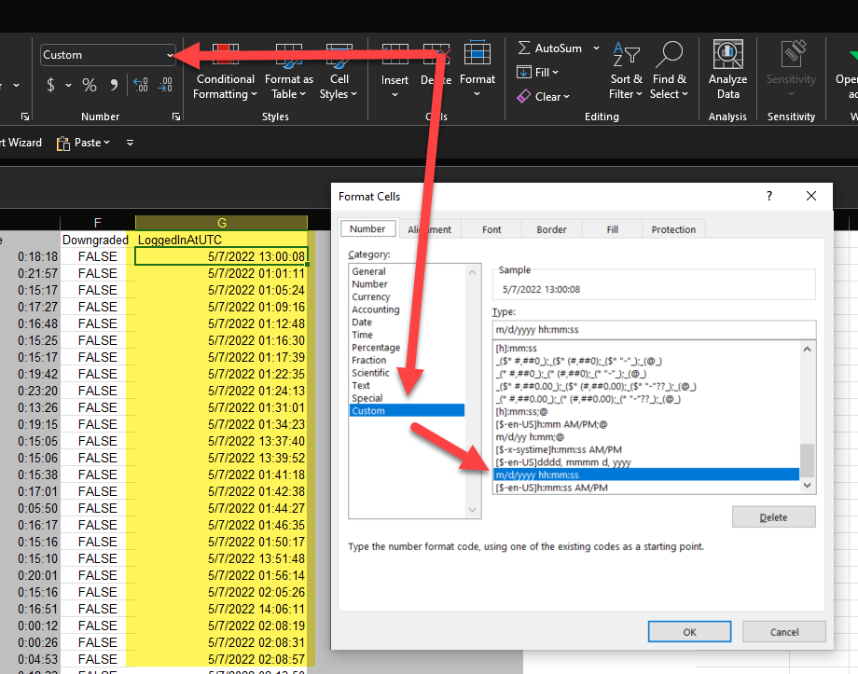
Task: Click column G header
Action: 222,223
